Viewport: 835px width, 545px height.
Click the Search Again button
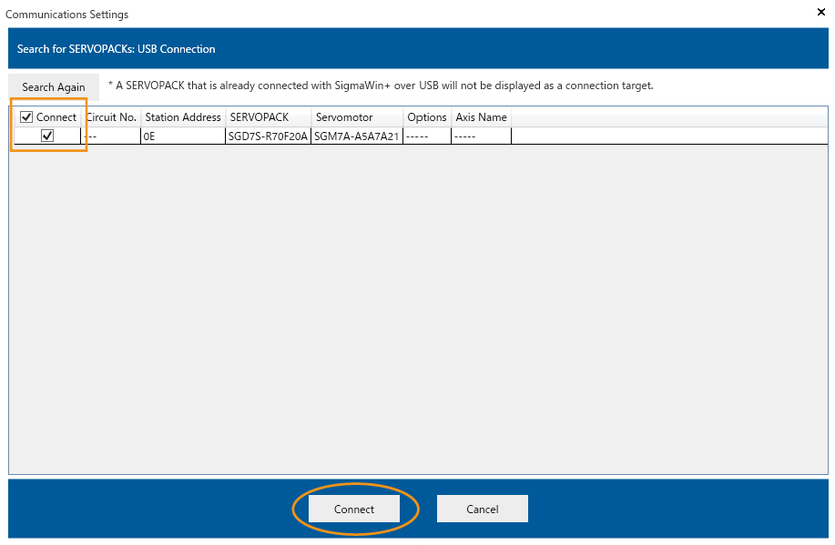(x=54, y=87)
